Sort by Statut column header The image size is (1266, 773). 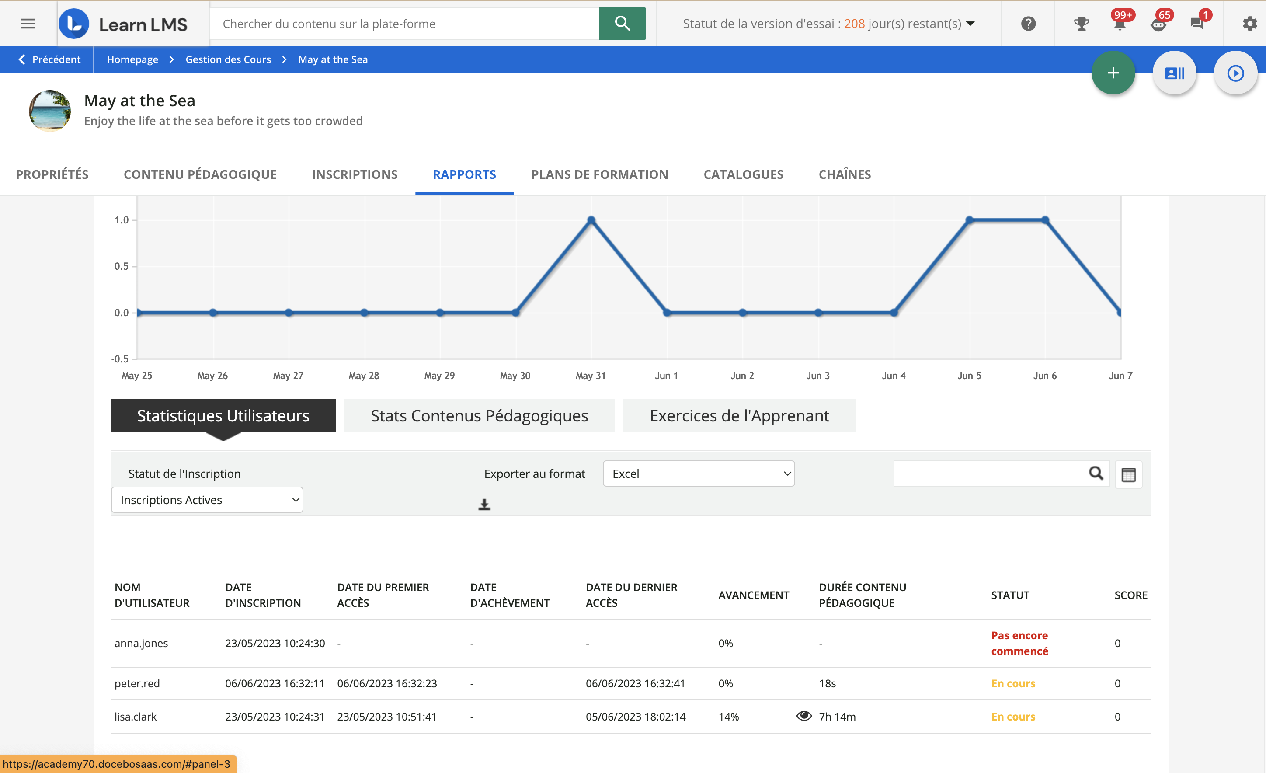1010,595
